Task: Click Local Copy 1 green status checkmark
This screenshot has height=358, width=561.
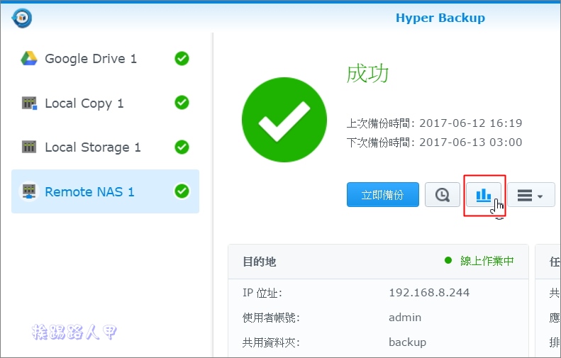Action: tap(182, 103)
